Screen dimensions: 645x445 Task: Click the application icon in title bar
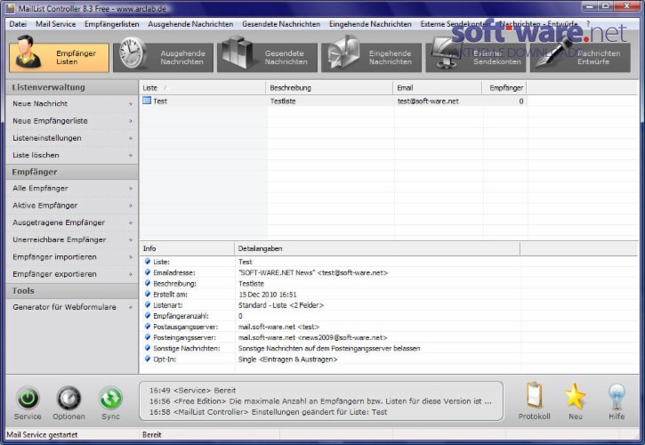pos(11,8)
